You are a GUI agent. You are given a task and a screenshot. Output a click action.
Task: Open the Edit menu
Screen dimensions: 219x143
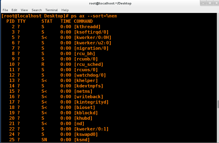[x=14, y=10]
